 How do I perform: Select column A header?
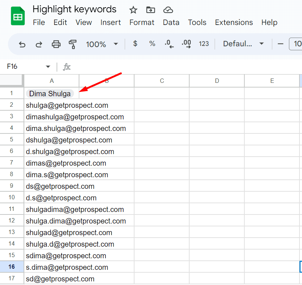point(51,81)
